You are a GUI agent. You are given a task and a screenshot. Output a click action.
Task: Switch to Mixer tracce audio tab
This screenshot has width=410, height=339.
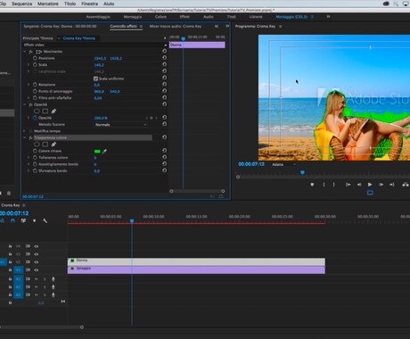176,26
